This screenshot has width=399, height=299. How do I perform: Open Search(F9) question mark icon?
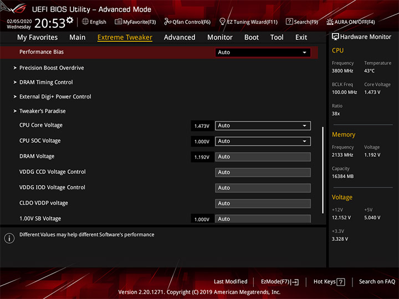(289, 22)
